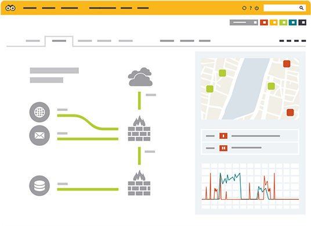Click the red double-bar alert badge

coord(223,148)
